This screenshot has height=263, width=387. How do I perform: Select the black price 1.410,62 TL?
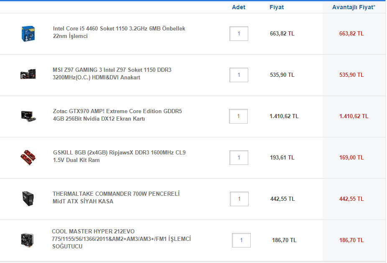click(x=284, y=116)
